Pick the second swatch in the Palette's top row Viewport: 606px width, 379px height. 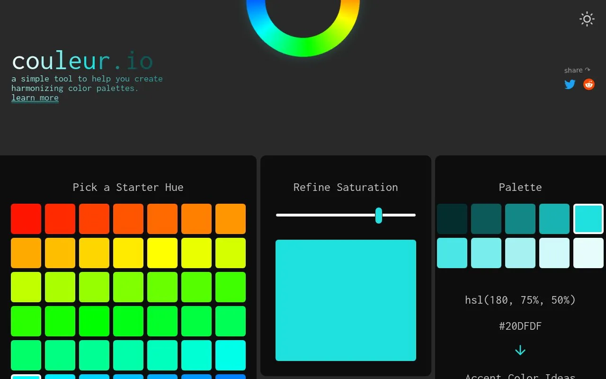[486, 219]
